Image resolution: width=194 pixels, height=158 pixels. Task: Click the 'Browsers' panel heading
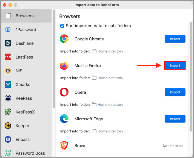coord(70,16)
